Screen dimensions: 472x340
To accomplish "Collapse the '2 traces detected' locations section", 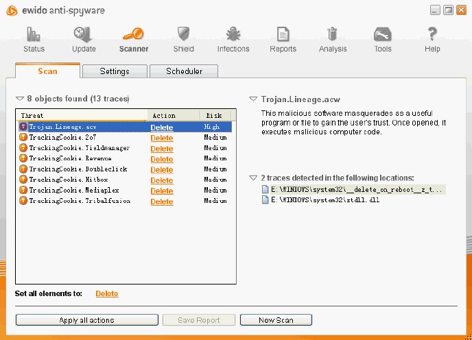I will click(x=253, y=178).
